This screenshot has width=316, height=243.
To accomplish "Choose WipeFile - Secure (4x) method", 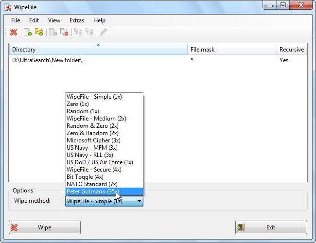I will coord(104,170).
